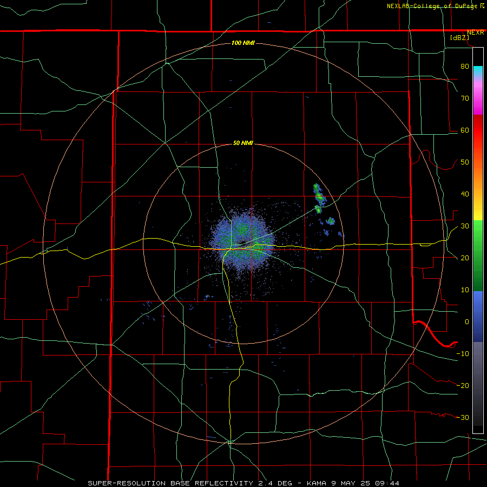Click the NEXR label above the color scale
The width and height of the screenshot is (487, 487).
tap(475, 32)
